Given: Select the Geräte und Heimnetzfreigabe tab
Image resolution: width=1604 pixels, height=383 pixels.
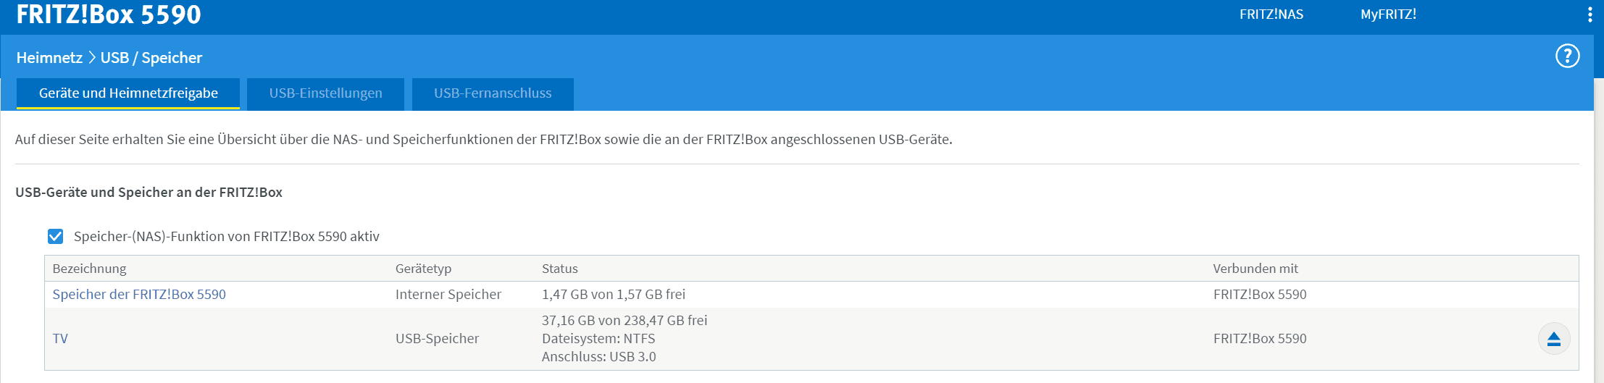Looking at the screenshot, I should pos(128,93).
